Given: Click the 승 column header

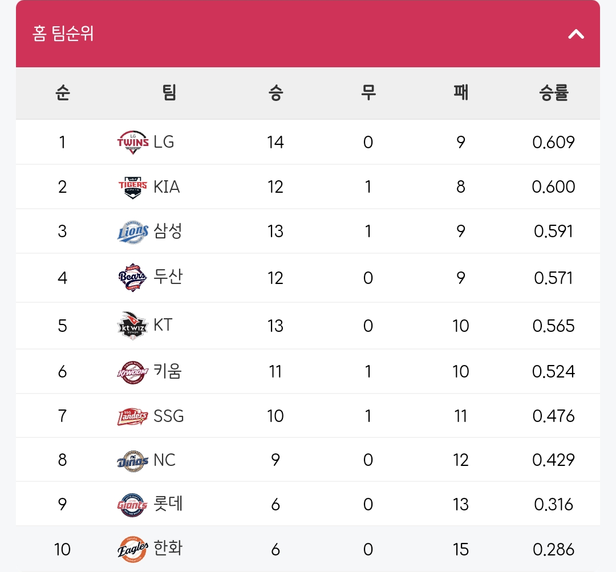Looking at the screenshot, I should click(x=275, y=93).
